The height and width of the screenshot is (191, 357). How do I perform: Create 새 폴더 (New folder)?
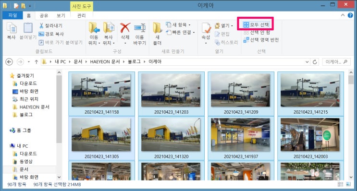[x=157, y=34]
